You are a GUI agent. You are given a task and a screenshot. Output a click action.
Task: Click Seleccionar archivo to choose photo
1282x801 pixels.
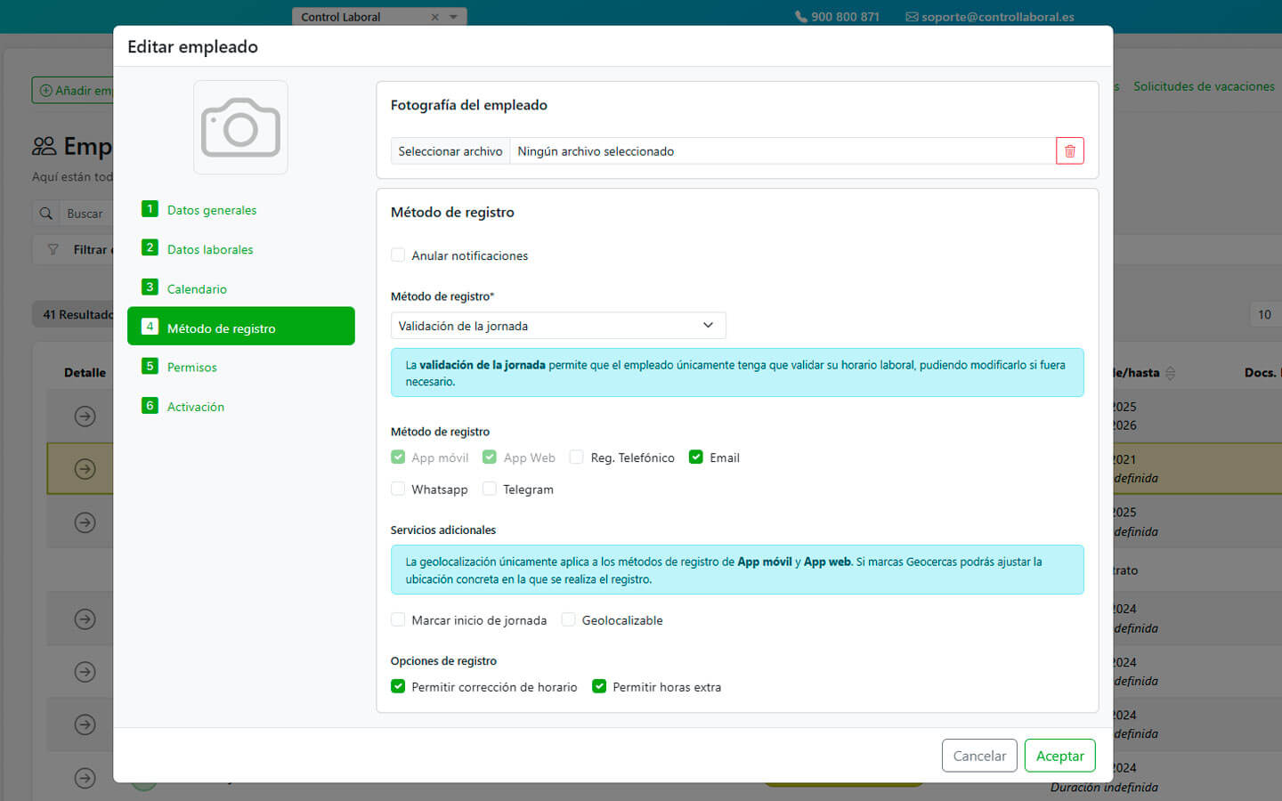pyautogui.click(x=450, y=151)
